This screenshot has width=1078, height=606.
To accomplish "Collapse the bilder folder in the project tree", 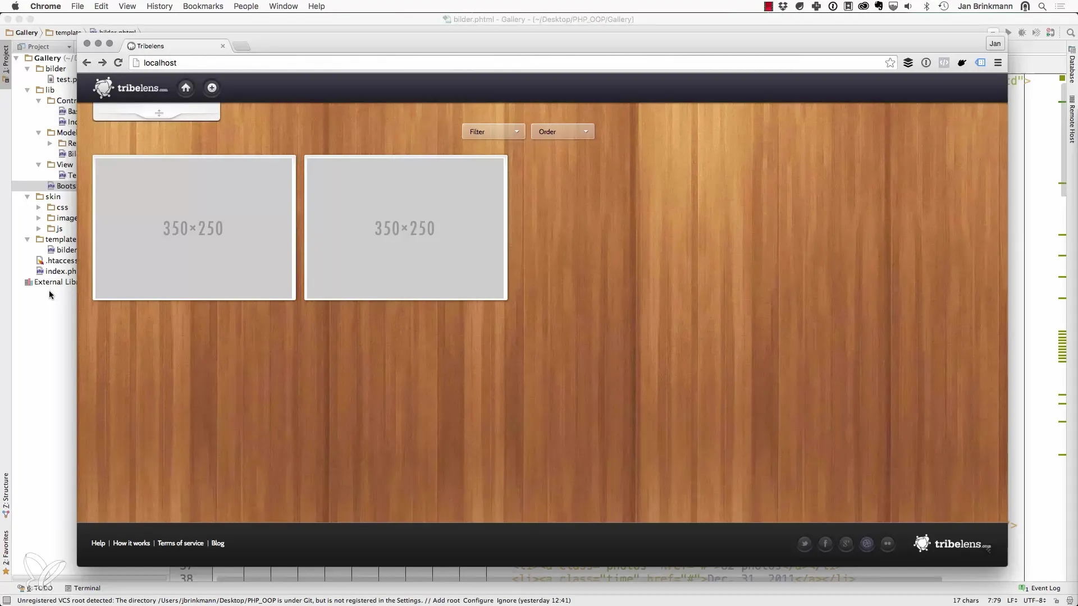I will [x=27, y=68].
